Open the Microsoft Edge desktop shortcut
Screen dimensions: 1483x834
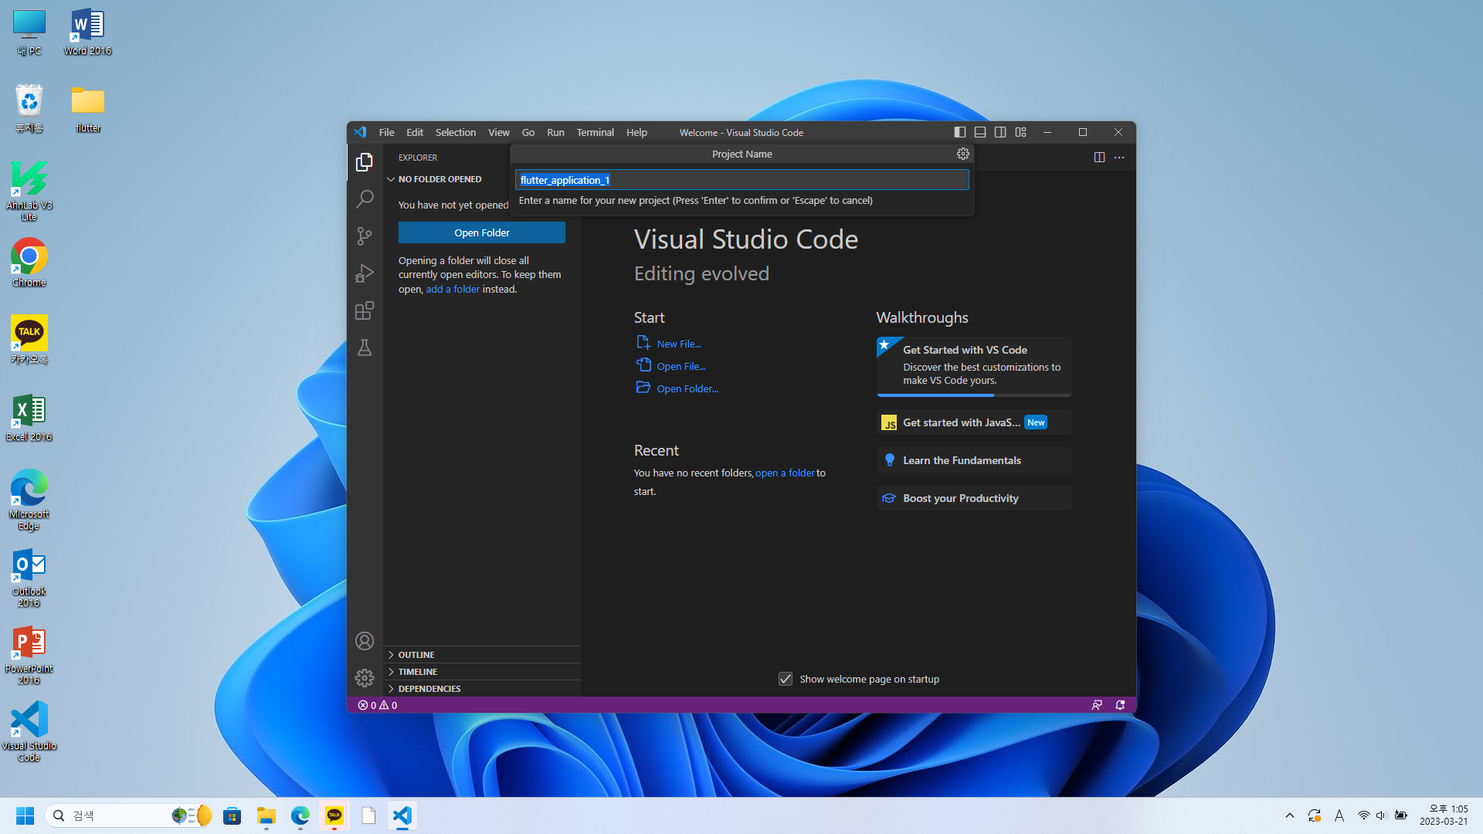[x=29, y=500]
